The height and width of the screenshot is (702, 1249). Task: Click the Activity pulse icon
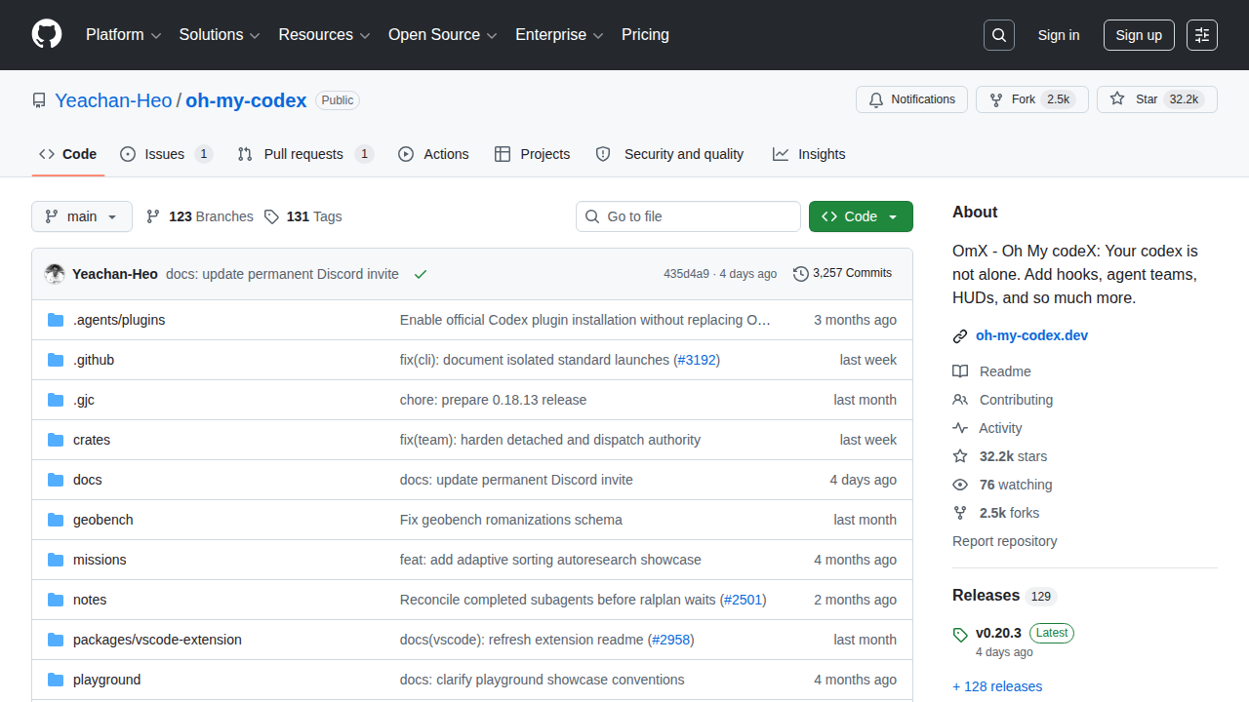(960, 428)
